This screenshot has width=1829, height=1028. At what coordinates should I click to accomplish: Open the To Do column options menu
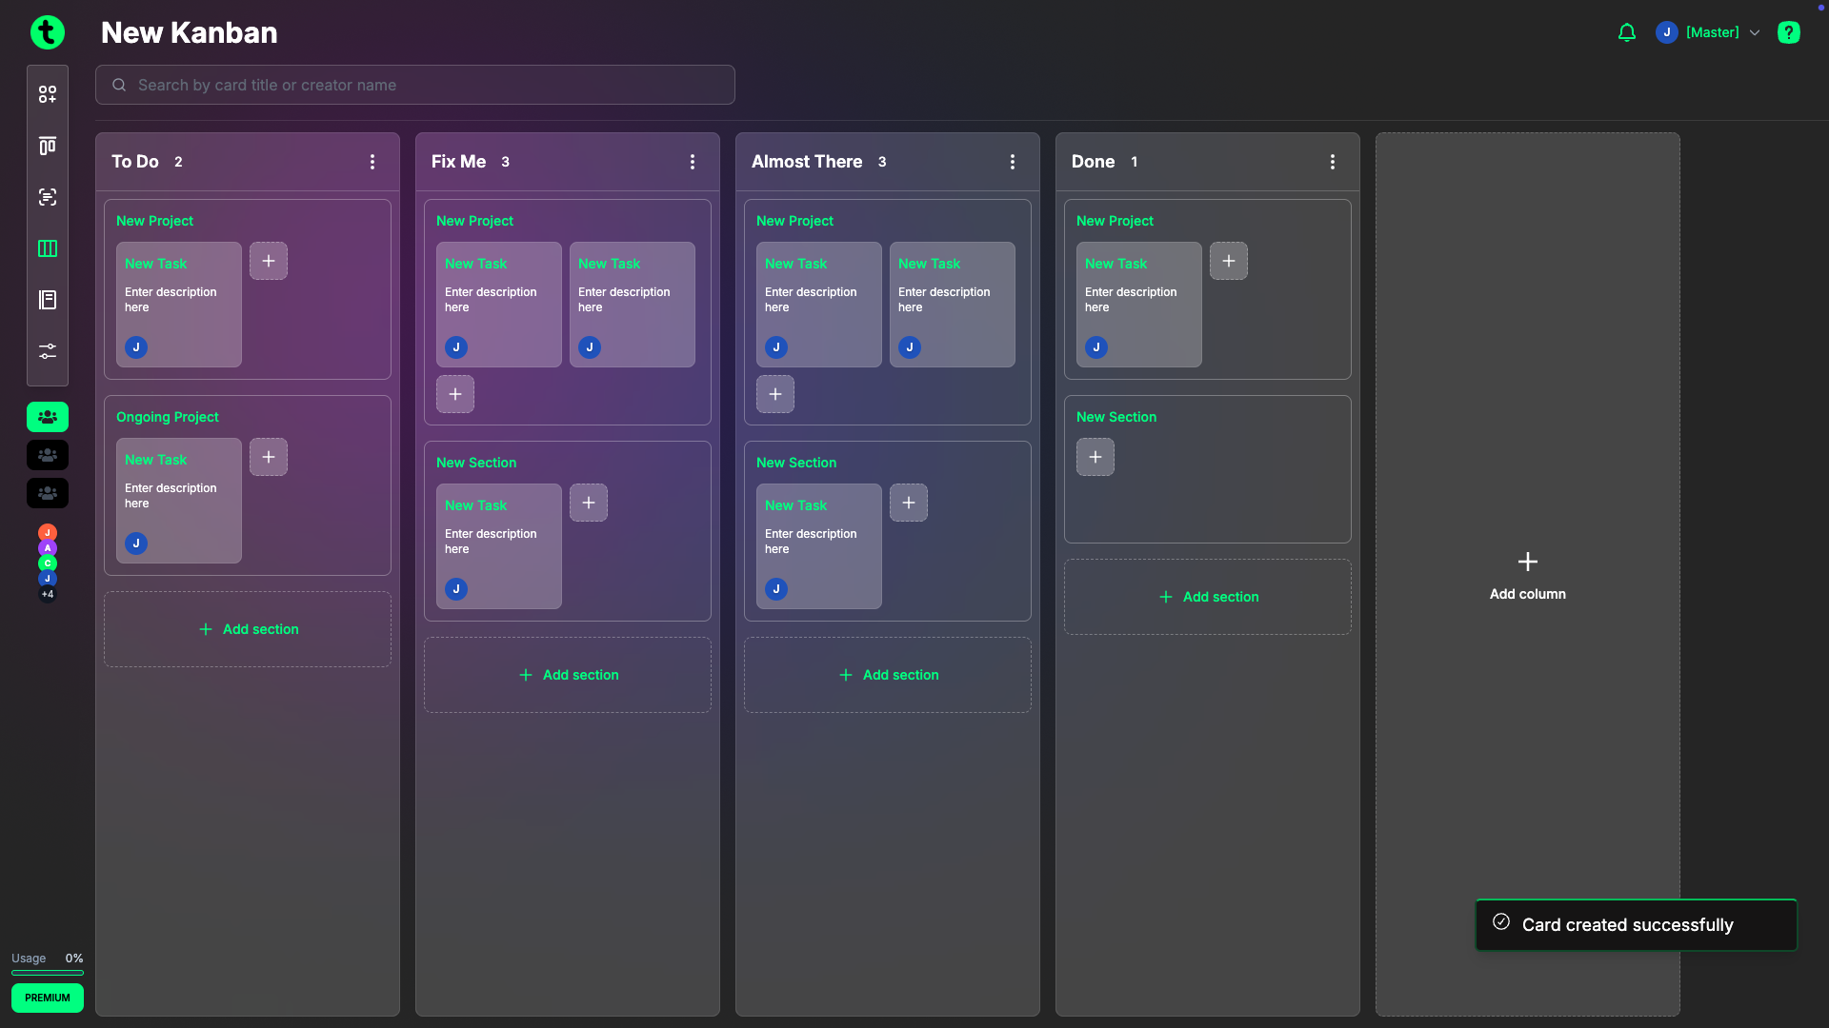click(372, 162)
